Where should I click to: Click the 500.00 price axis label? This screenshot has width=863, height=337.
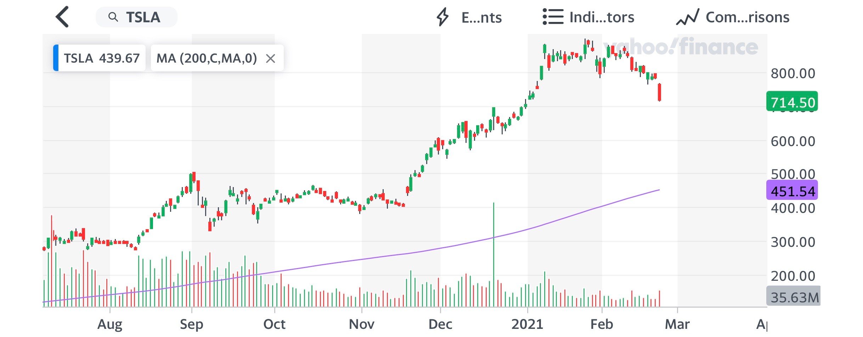793,174
